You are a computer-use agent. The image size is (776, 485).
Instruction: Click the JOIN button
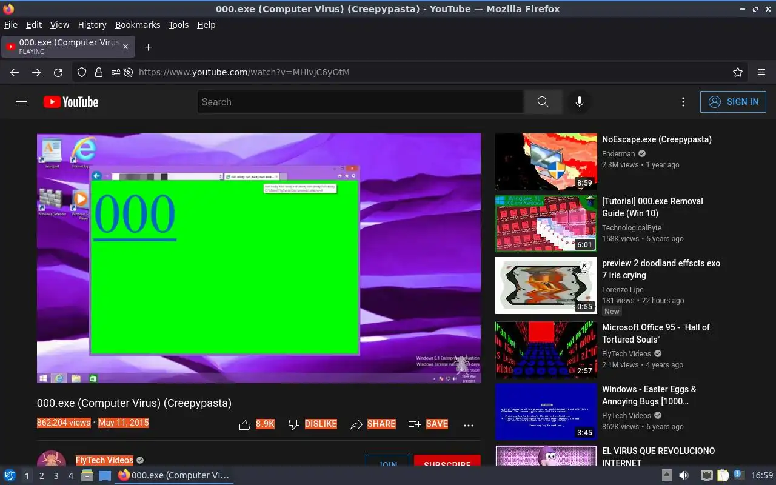click(x=387, y=460)
